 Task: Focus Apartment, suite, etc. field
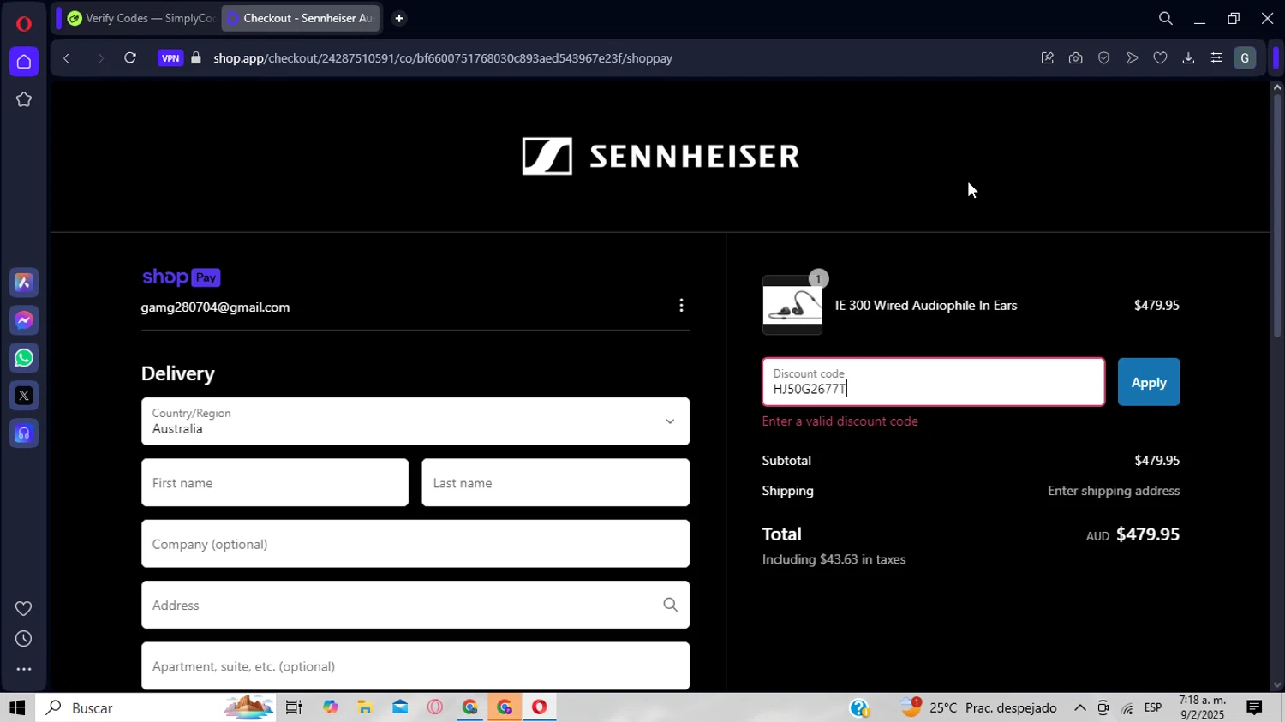click(415, 666)
